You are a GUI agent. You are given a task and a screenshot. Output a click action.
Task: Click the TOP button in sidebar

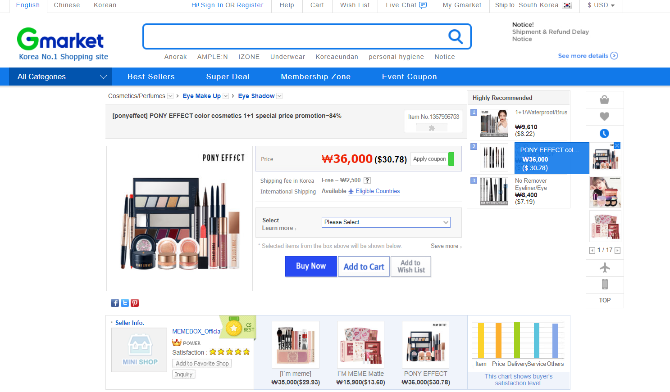pyautogui.click(x=605, y=300)
